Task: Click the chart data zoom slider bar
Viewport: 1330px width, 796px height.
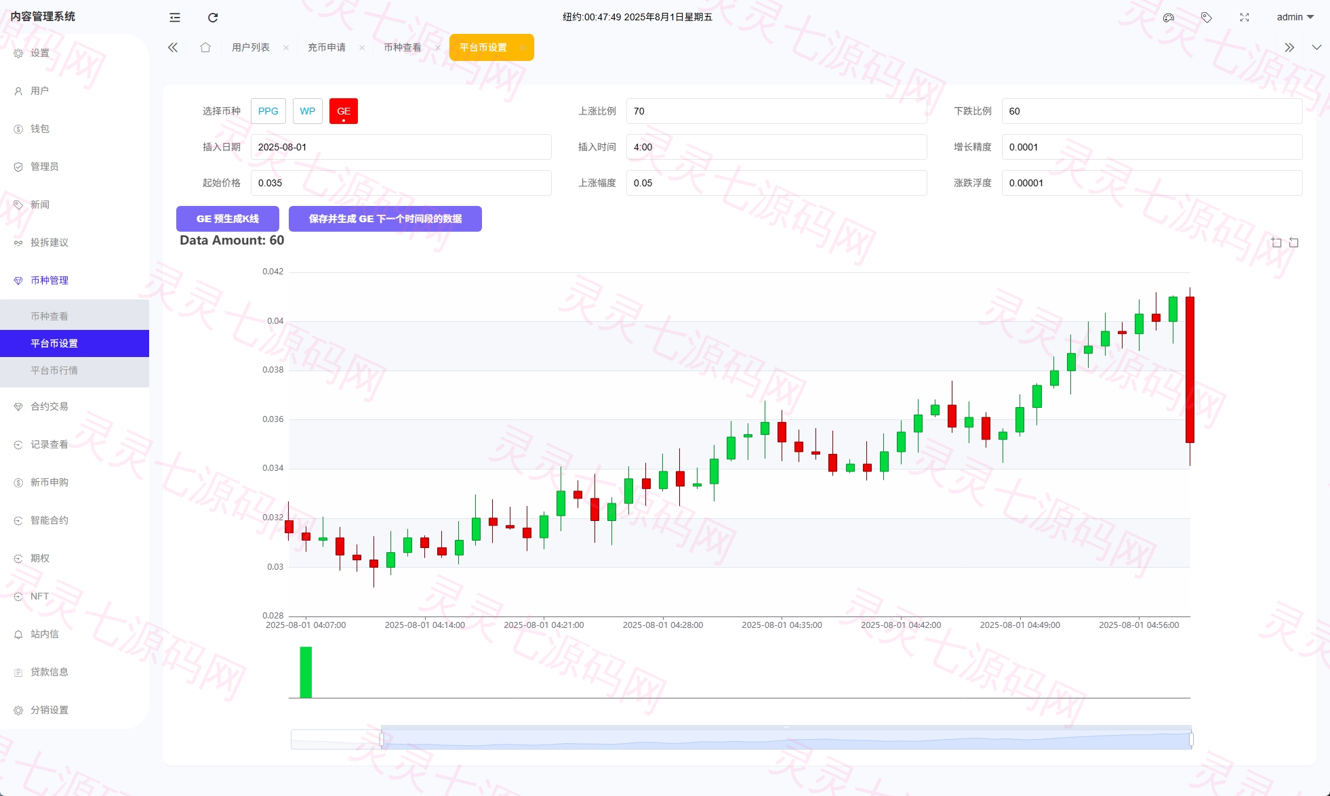Action: [x=786, y=739]
